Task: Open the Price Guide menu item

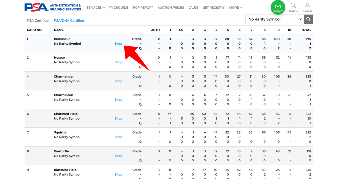Action: coord(118,8)
